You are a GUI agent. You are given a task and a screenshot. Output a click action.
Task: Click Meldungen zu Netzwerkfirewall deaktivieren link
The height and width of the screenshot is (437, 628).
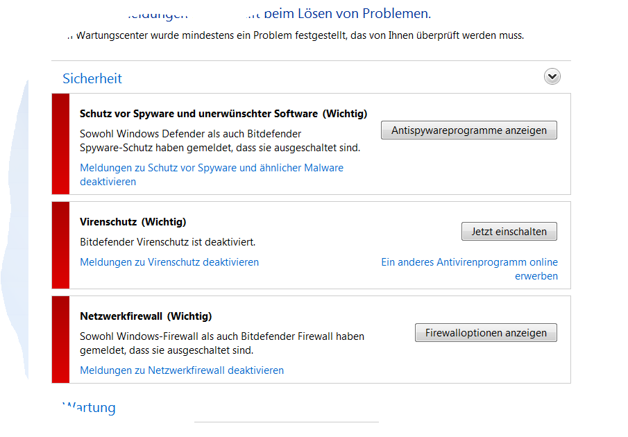[x=182, y=370]
